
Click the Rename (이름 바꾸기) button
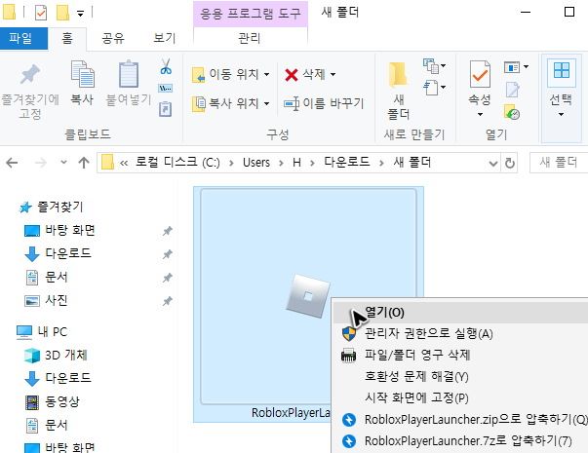pyautogui.click(x=324, y=103)
